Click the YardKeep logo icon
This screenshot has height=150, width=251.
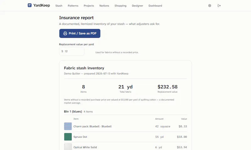29,5
